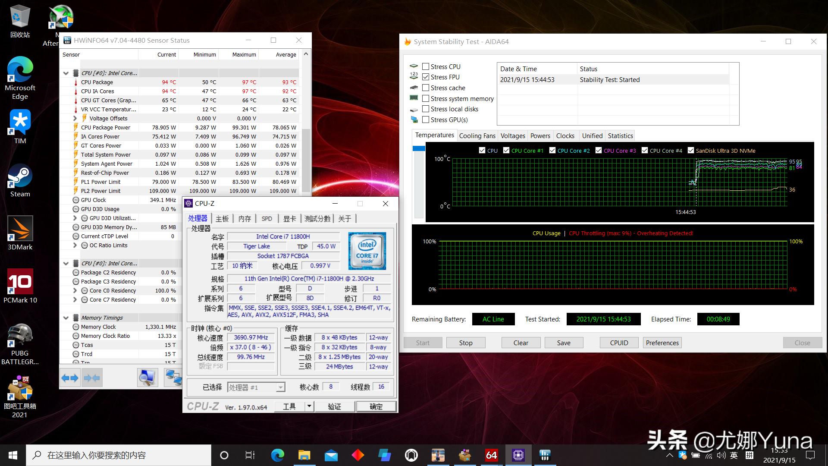
Task: Uncheck the Stress FPU option
Action: point(426,77)
